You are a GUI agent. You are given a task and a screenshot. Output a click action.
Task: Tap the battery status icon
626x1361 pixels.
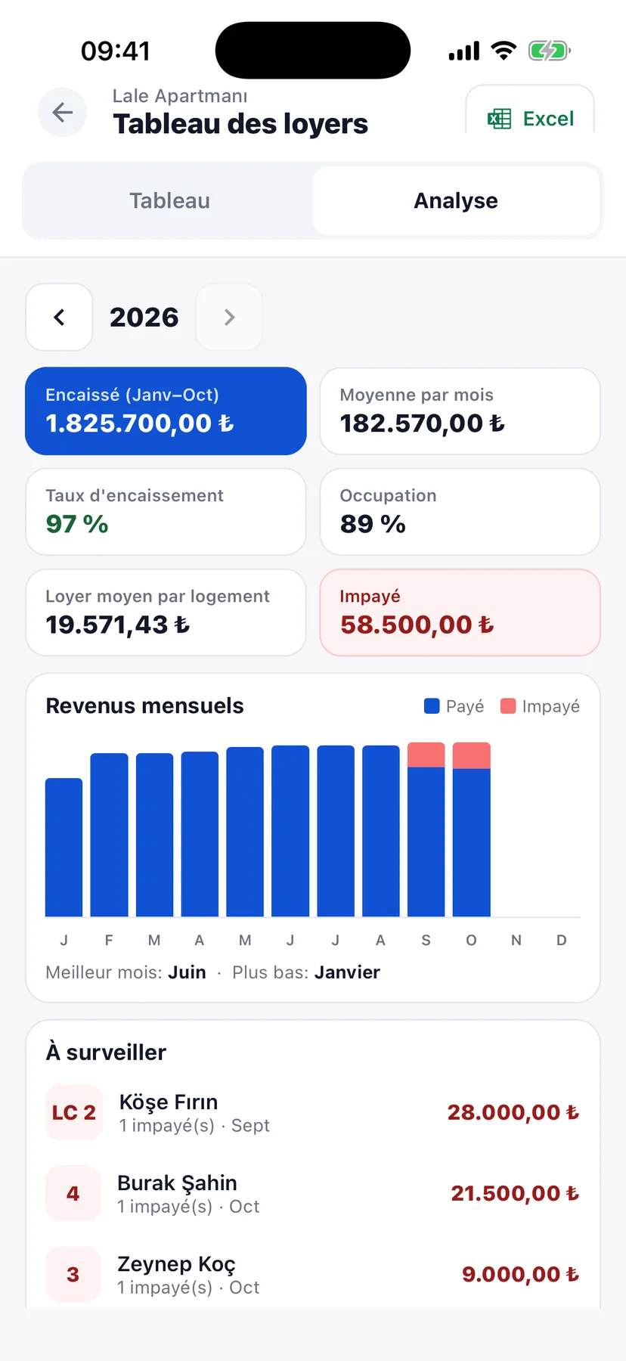pos(550,51)
